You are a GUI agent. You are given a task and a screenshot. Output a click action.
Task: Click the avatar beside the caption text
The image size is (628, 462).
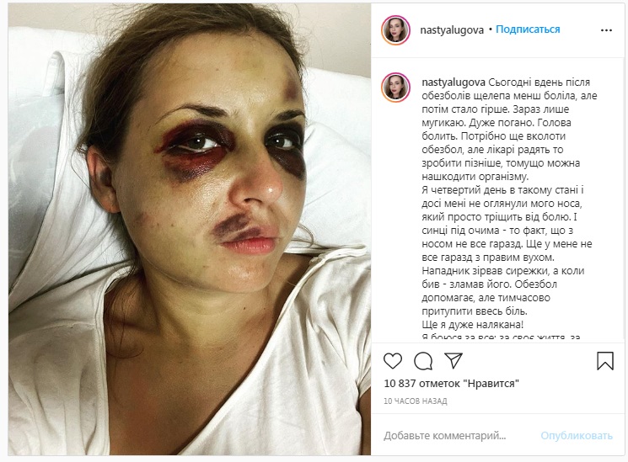tap(395, 88)
